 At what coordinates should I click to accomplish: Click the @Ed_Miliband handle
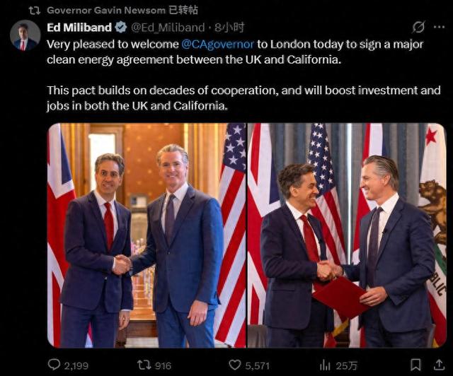point(168,28)
